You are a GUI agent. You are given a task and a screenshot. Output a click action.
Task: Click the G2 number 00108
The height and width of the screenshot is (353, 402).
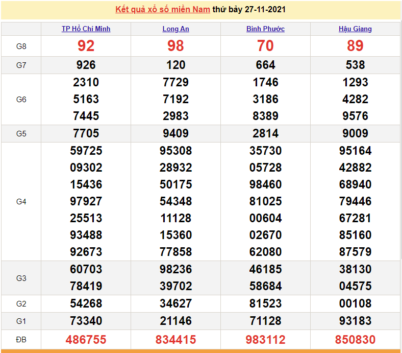coord(355,304)
